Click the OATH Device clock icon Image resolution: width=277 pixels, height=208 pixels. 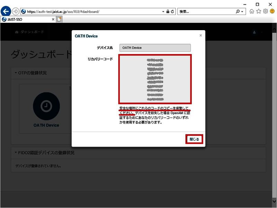(46, 106)
